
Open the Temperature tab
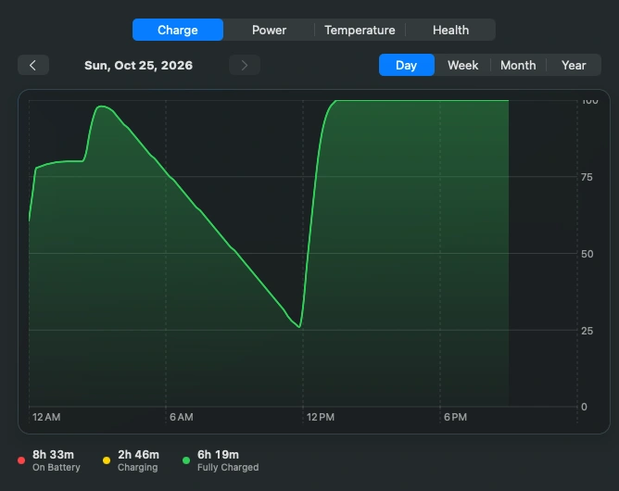tap(360, 30)
